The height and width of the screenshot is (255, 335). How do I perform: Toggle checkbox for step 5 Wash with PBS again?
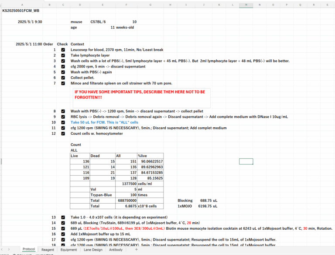click(x=63, y=72)
